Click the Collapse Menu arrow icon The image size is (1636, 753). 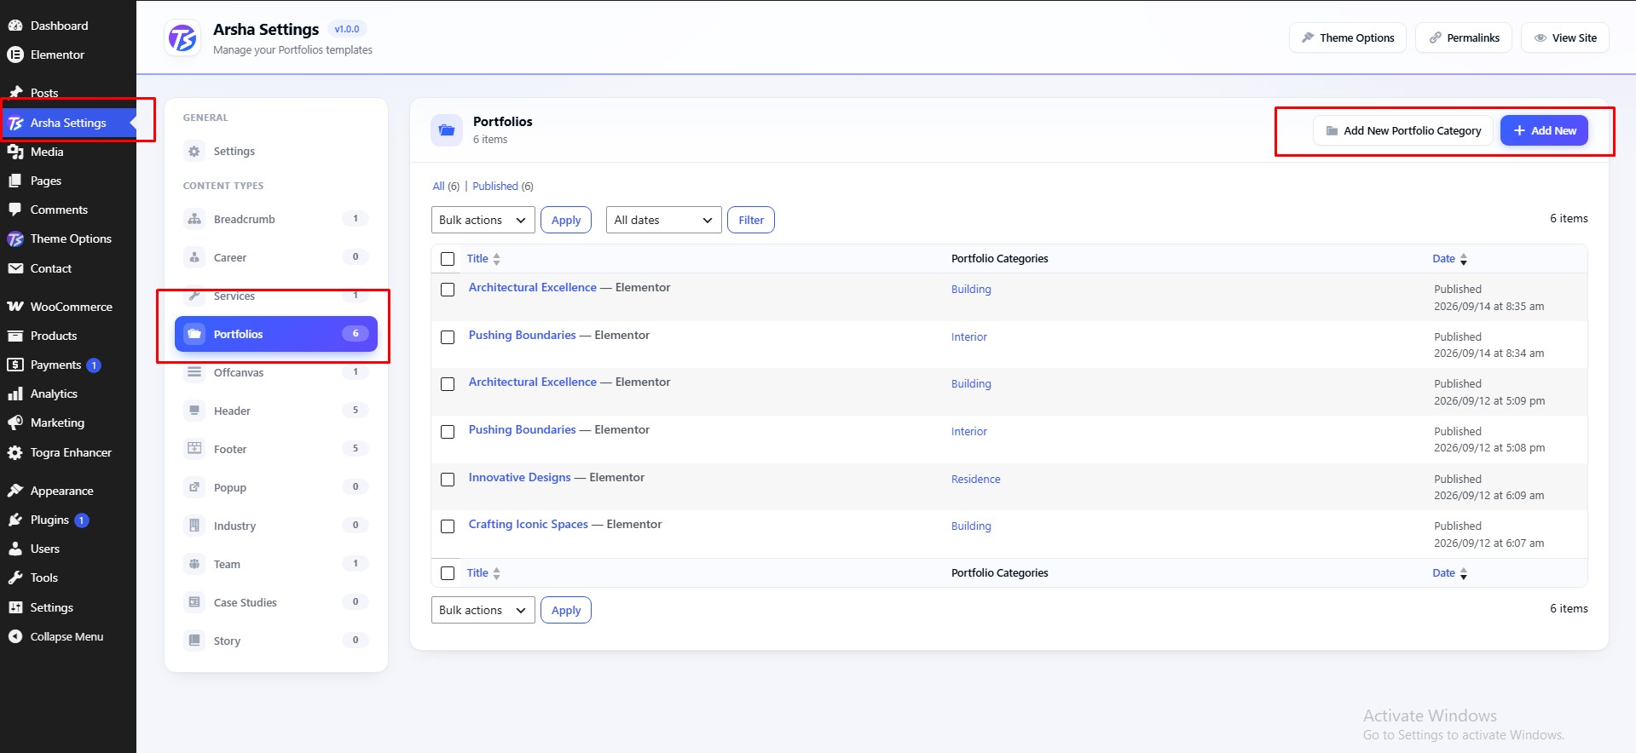coord(15,636)
